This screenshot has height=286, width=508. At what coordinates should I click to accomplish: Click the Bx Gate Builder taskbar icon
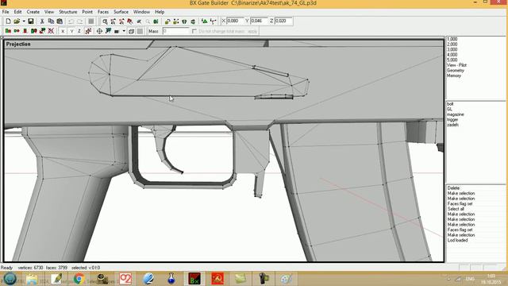pyautogui.click(x=194, y=279)
